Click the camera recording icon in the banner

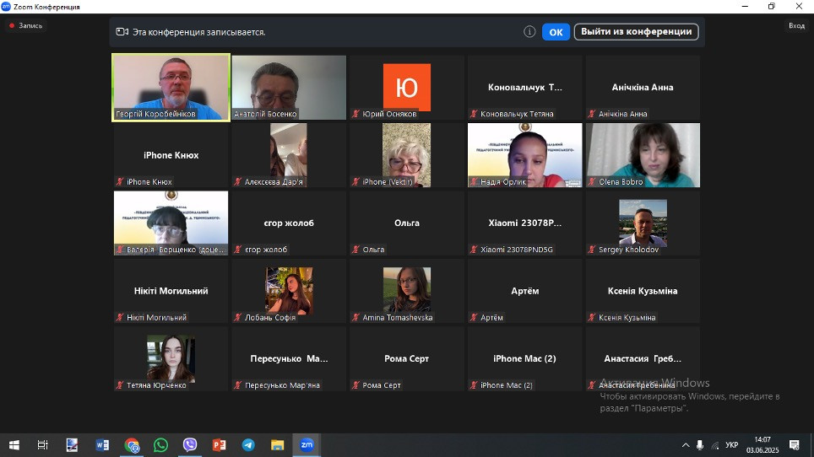pos(122,32)
